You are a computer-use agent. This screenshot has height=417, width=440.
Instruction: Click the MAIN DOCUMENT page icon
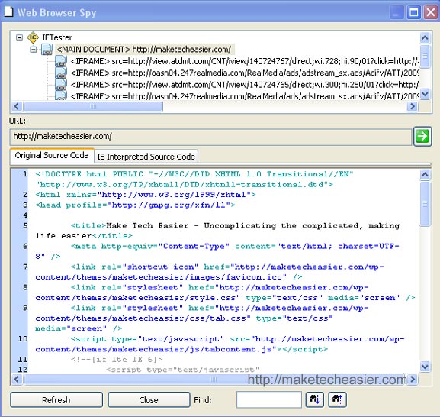click(47, 50)
